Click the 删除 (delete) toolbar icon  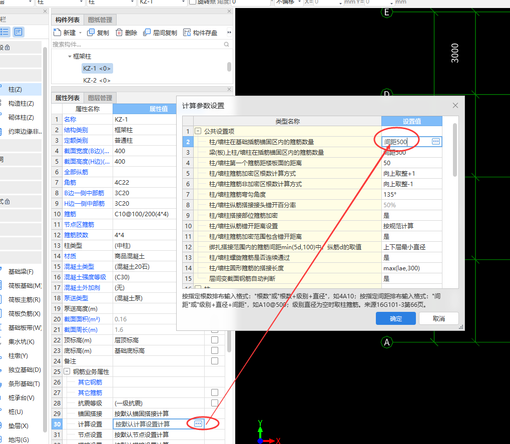tap(119, 33)
